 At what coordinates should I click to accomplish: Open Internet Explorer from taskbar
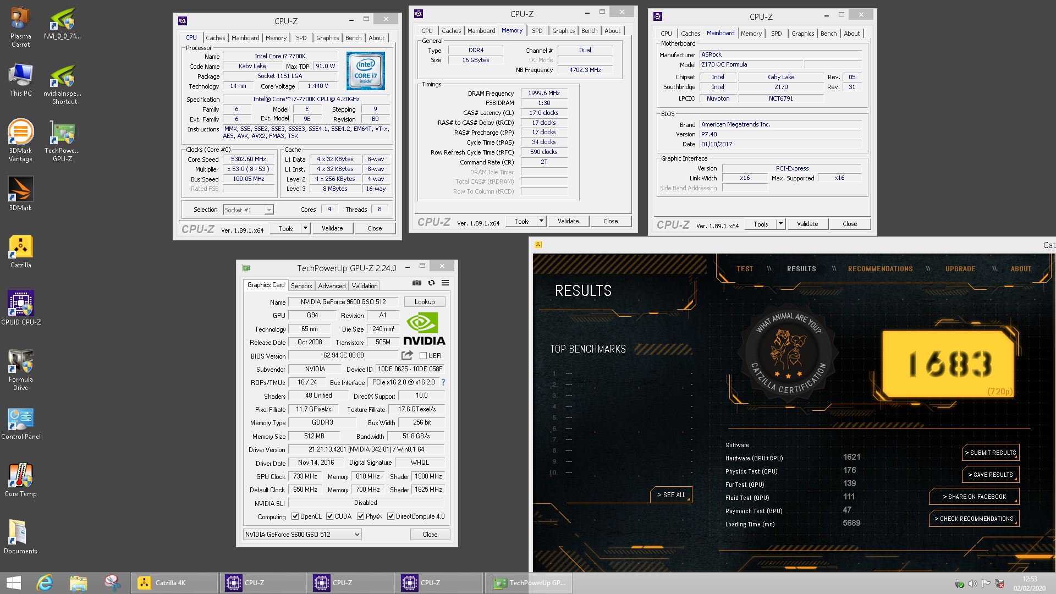[45, 583]
